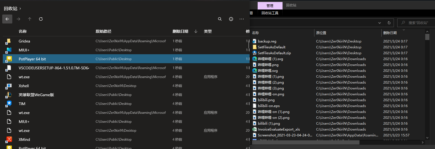Click the highlighted PotPlayer 64 bit icon

click(9, 59)
